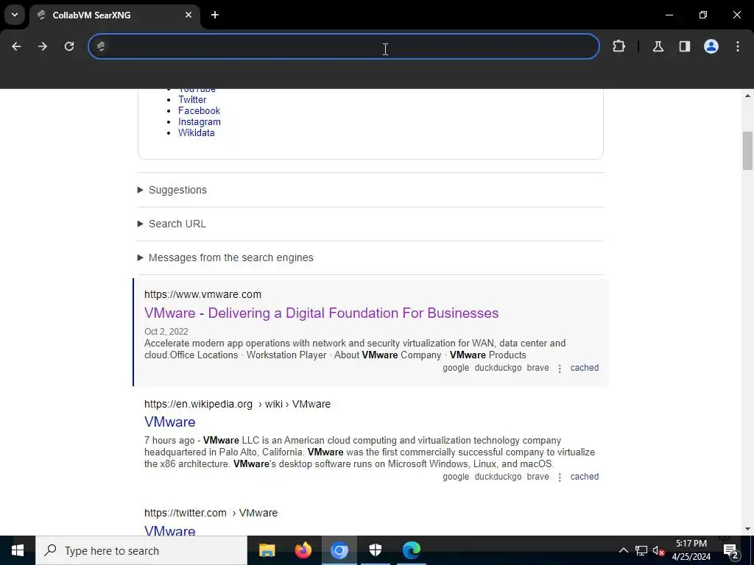Screen dimensions: 754x565
Task: Click duckduckgo tag on Wikipedia result
Action: [x=498, y=477]
